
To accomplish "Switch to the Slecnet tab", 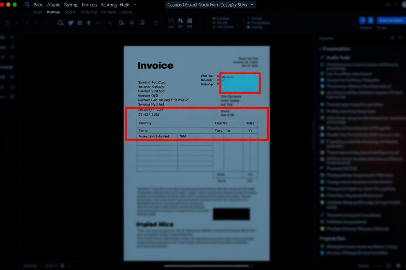I will (x=127, y=12).
